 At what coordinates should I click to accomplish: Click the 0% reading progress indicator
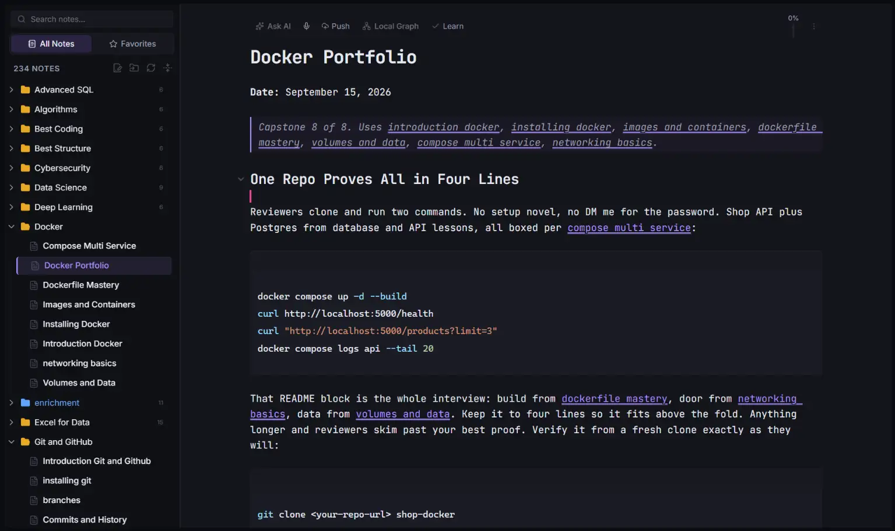coord(793,19)
